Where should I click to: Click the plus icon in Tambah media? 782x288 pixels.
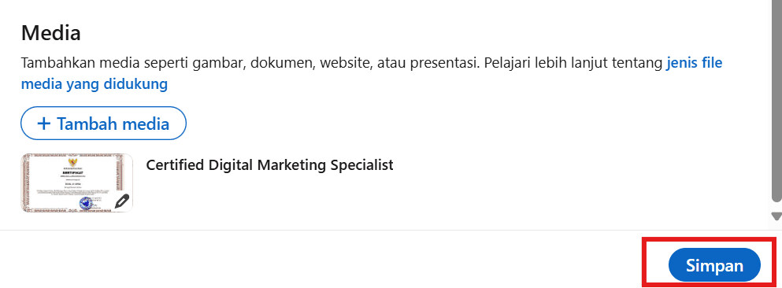click(x=44, y=123)
